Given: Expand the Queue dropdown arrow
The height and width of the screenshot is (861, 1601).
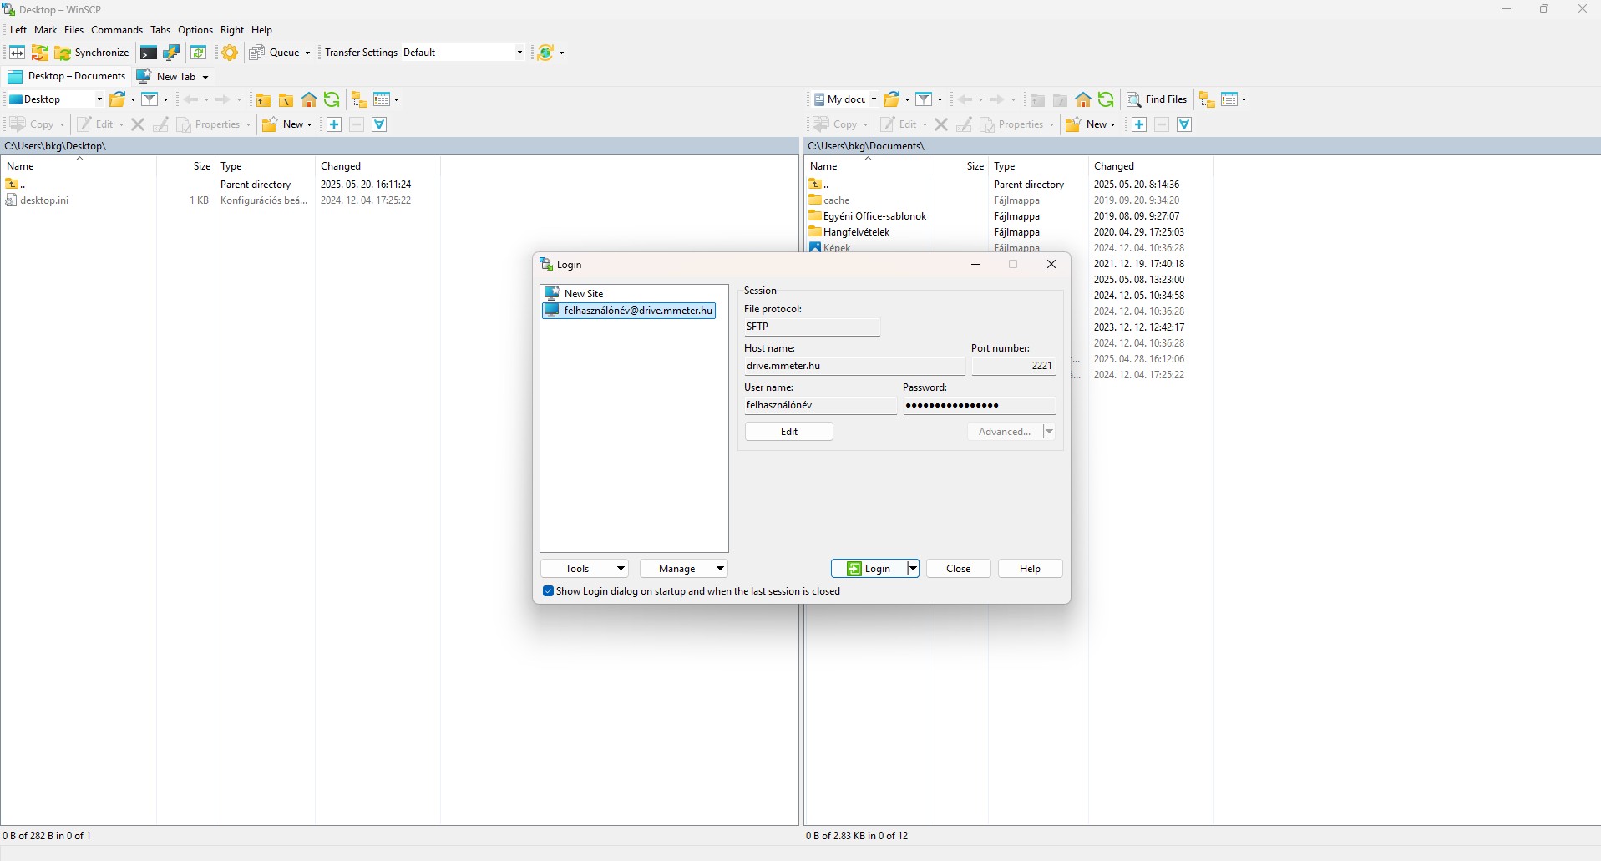Looking at the screenshot, I should tap(307, 53).
